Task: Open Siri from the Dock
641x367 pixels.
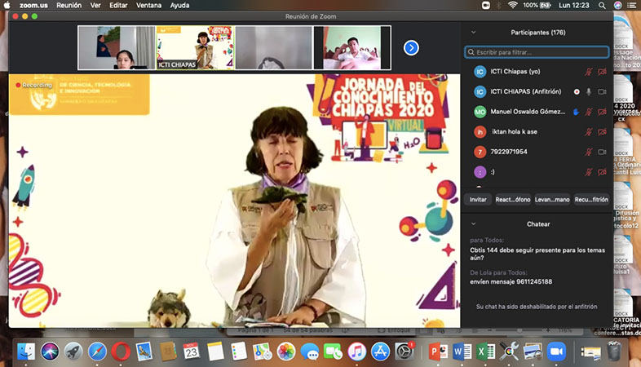Action: (50, 352)
